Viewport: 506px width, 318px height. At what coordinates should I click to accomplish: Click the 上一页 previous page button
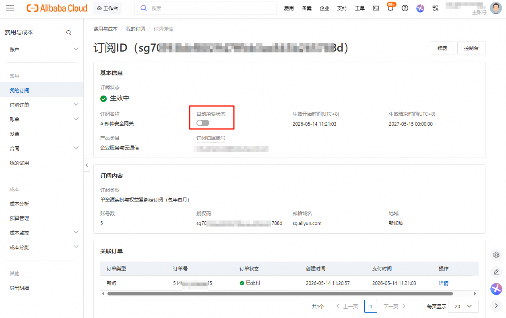347,306
